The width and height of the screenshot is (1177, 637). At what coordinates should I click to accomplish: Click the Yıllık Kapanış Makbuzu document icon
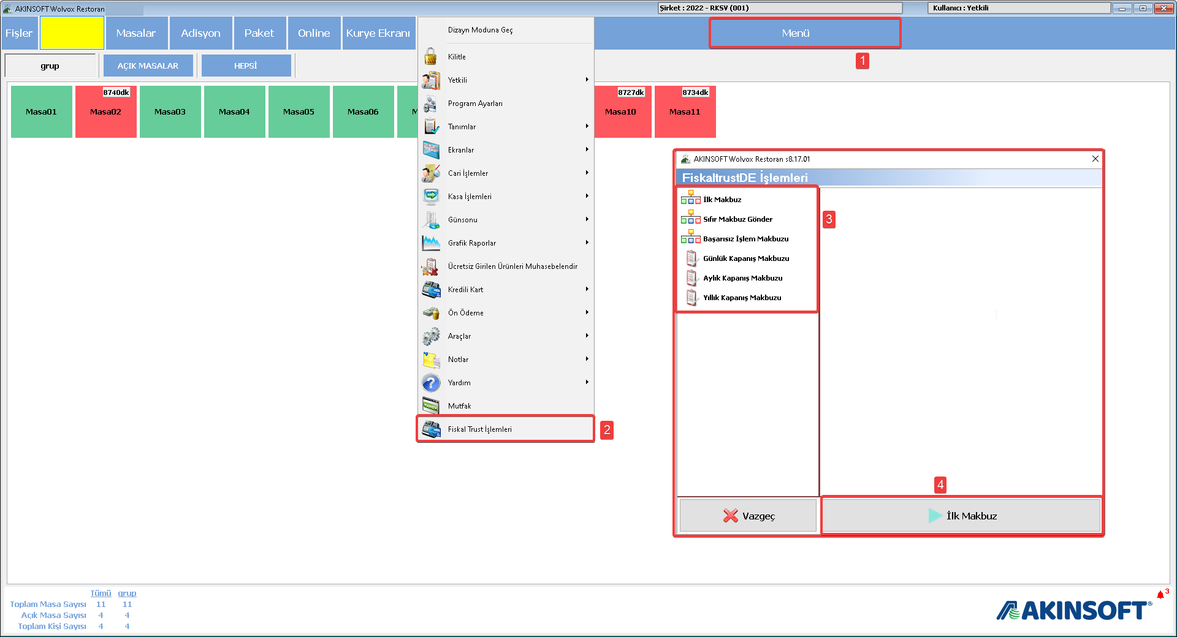[691, 298]
